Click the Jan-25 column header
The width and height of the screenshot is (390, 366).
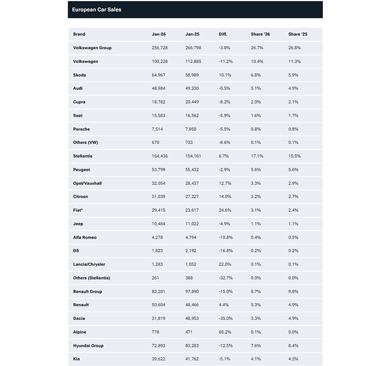pyautogui.click(x=192, y=34)
